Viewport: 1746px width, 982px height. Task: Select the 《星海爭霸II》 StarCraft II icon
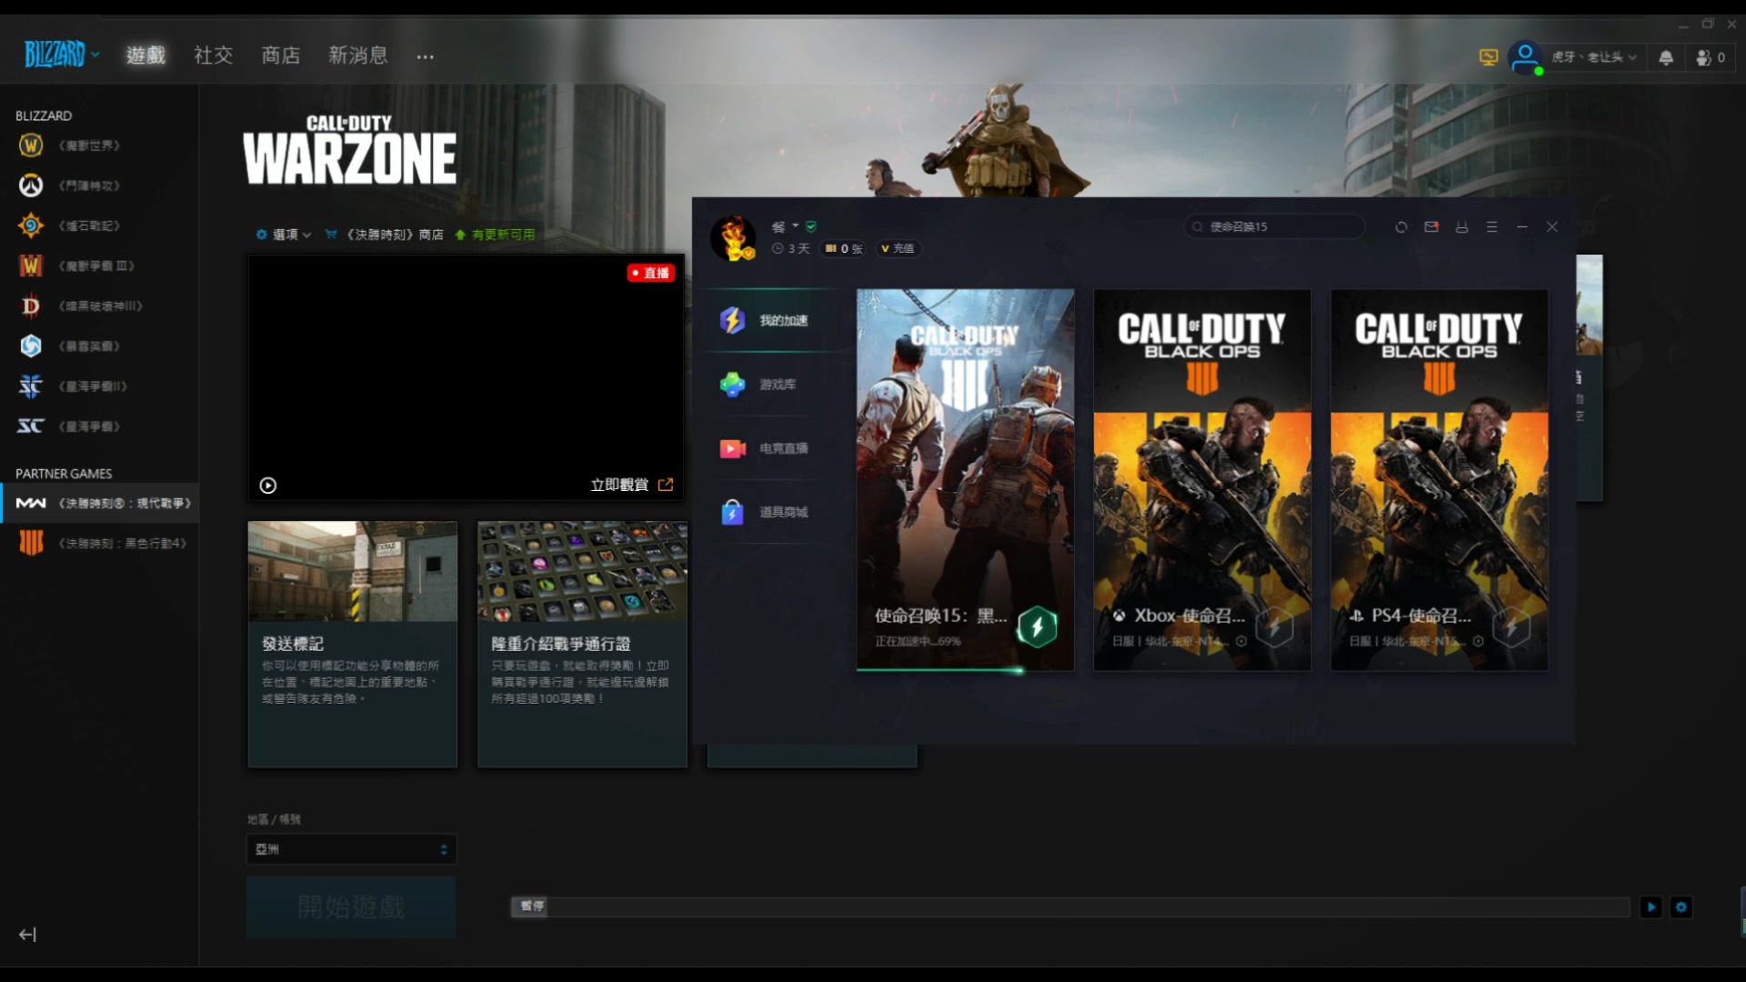pos(31,386)
